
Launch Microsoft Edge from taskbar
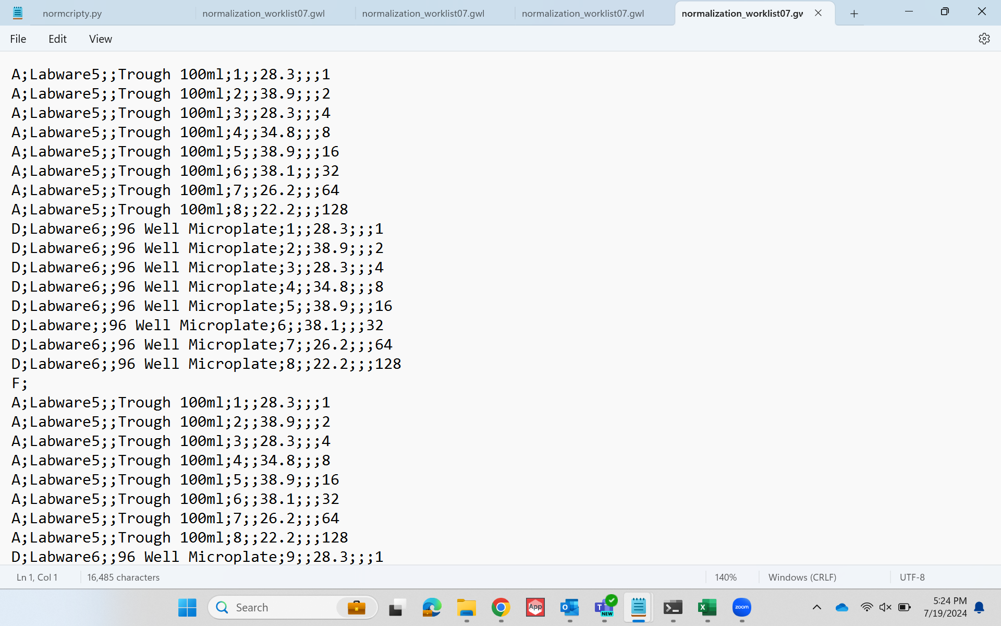[432, 607]
